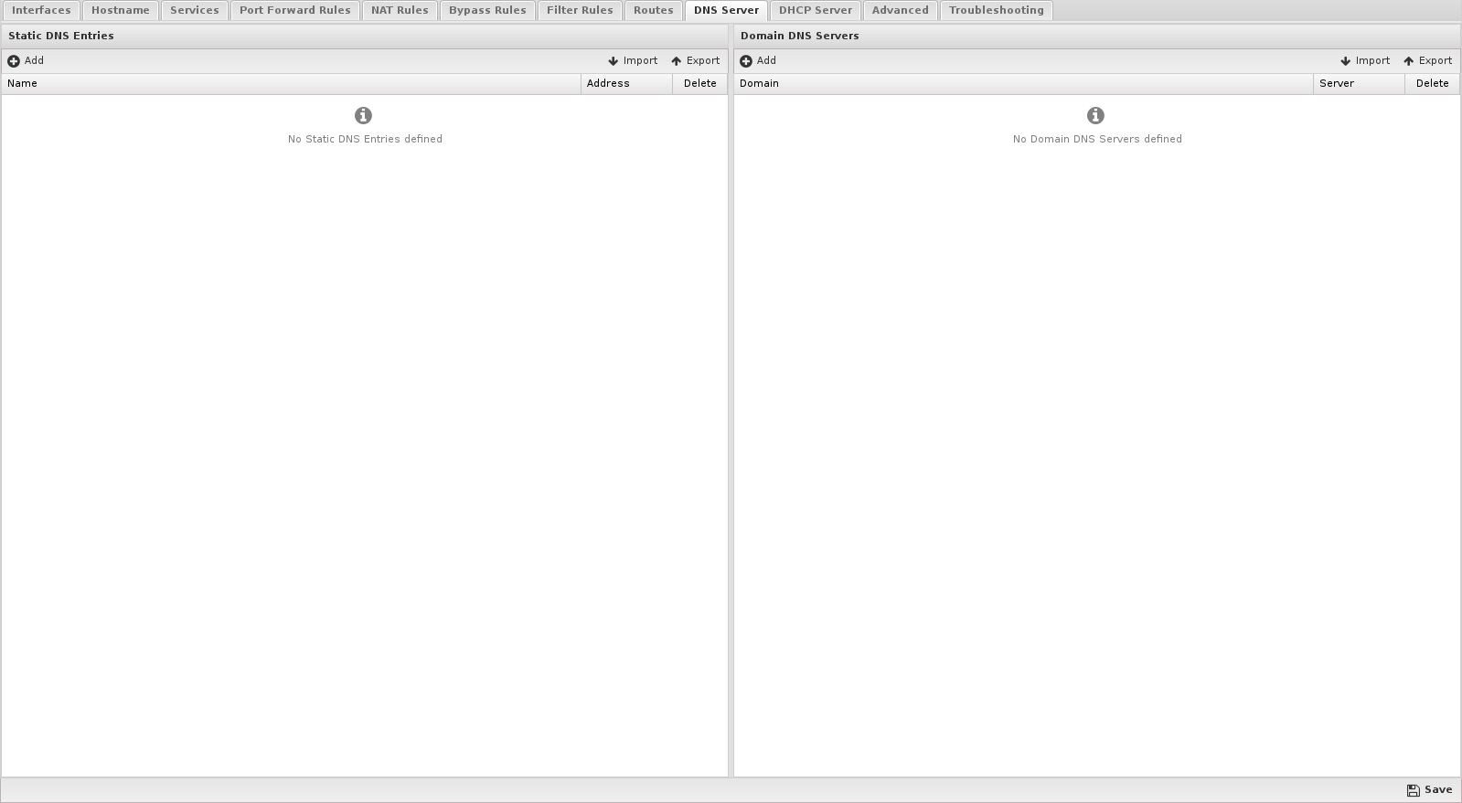The height and width of the screenshot is (803, 1462).
Task: Save the DNS Server settings
Action: pos(1430,790)
